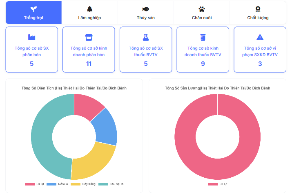The height and width of the screenshot is (196, 292).
Task: Click the receipt icon in BVTV business card
Action: tap(203, 37)
